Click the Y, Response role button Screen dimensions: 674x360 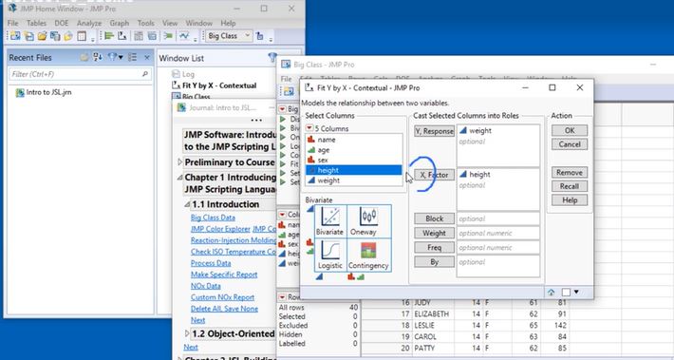(434, 131)
